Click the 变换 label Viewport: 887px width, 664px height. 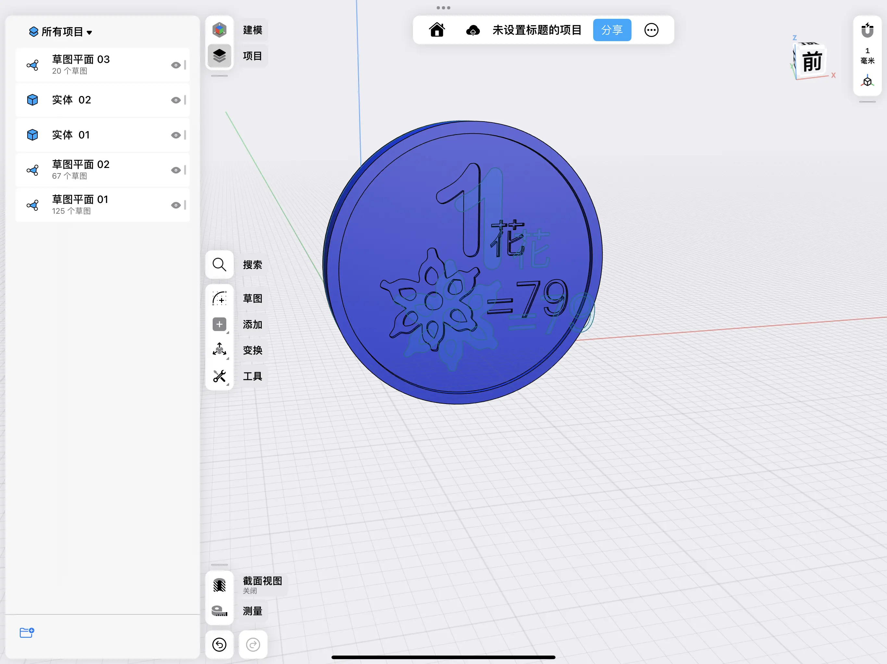point(253,350)
